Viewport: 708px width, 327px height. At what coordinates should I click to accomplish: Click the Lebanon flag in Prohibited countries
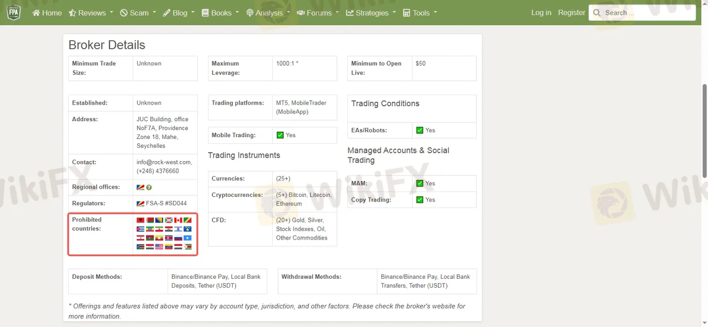[x=140, y=238]
